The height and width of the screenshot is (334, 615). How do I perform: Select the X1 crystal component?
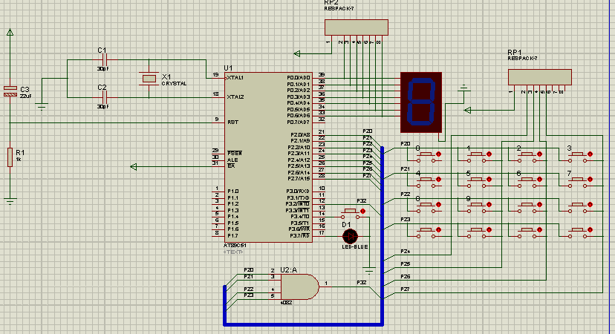pyautogui.click(x=149, y=79)
